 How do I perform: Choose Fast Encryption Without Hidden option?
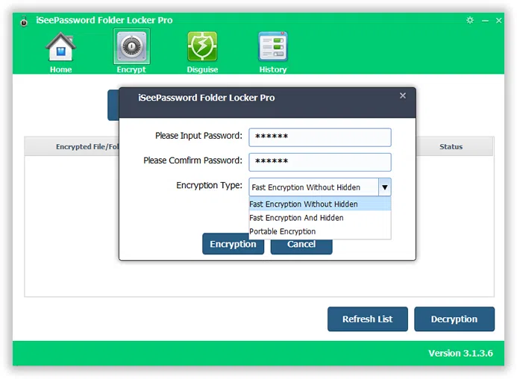320,204
